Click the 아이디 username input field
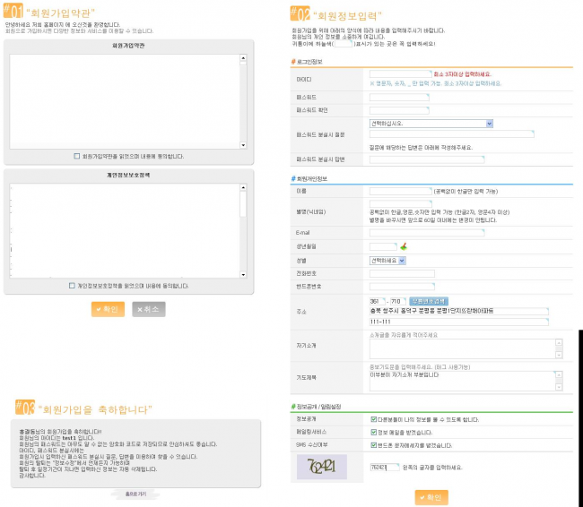The width and height of the screenshot is (583, 507). pyautogui.click(x=400, y=74)
